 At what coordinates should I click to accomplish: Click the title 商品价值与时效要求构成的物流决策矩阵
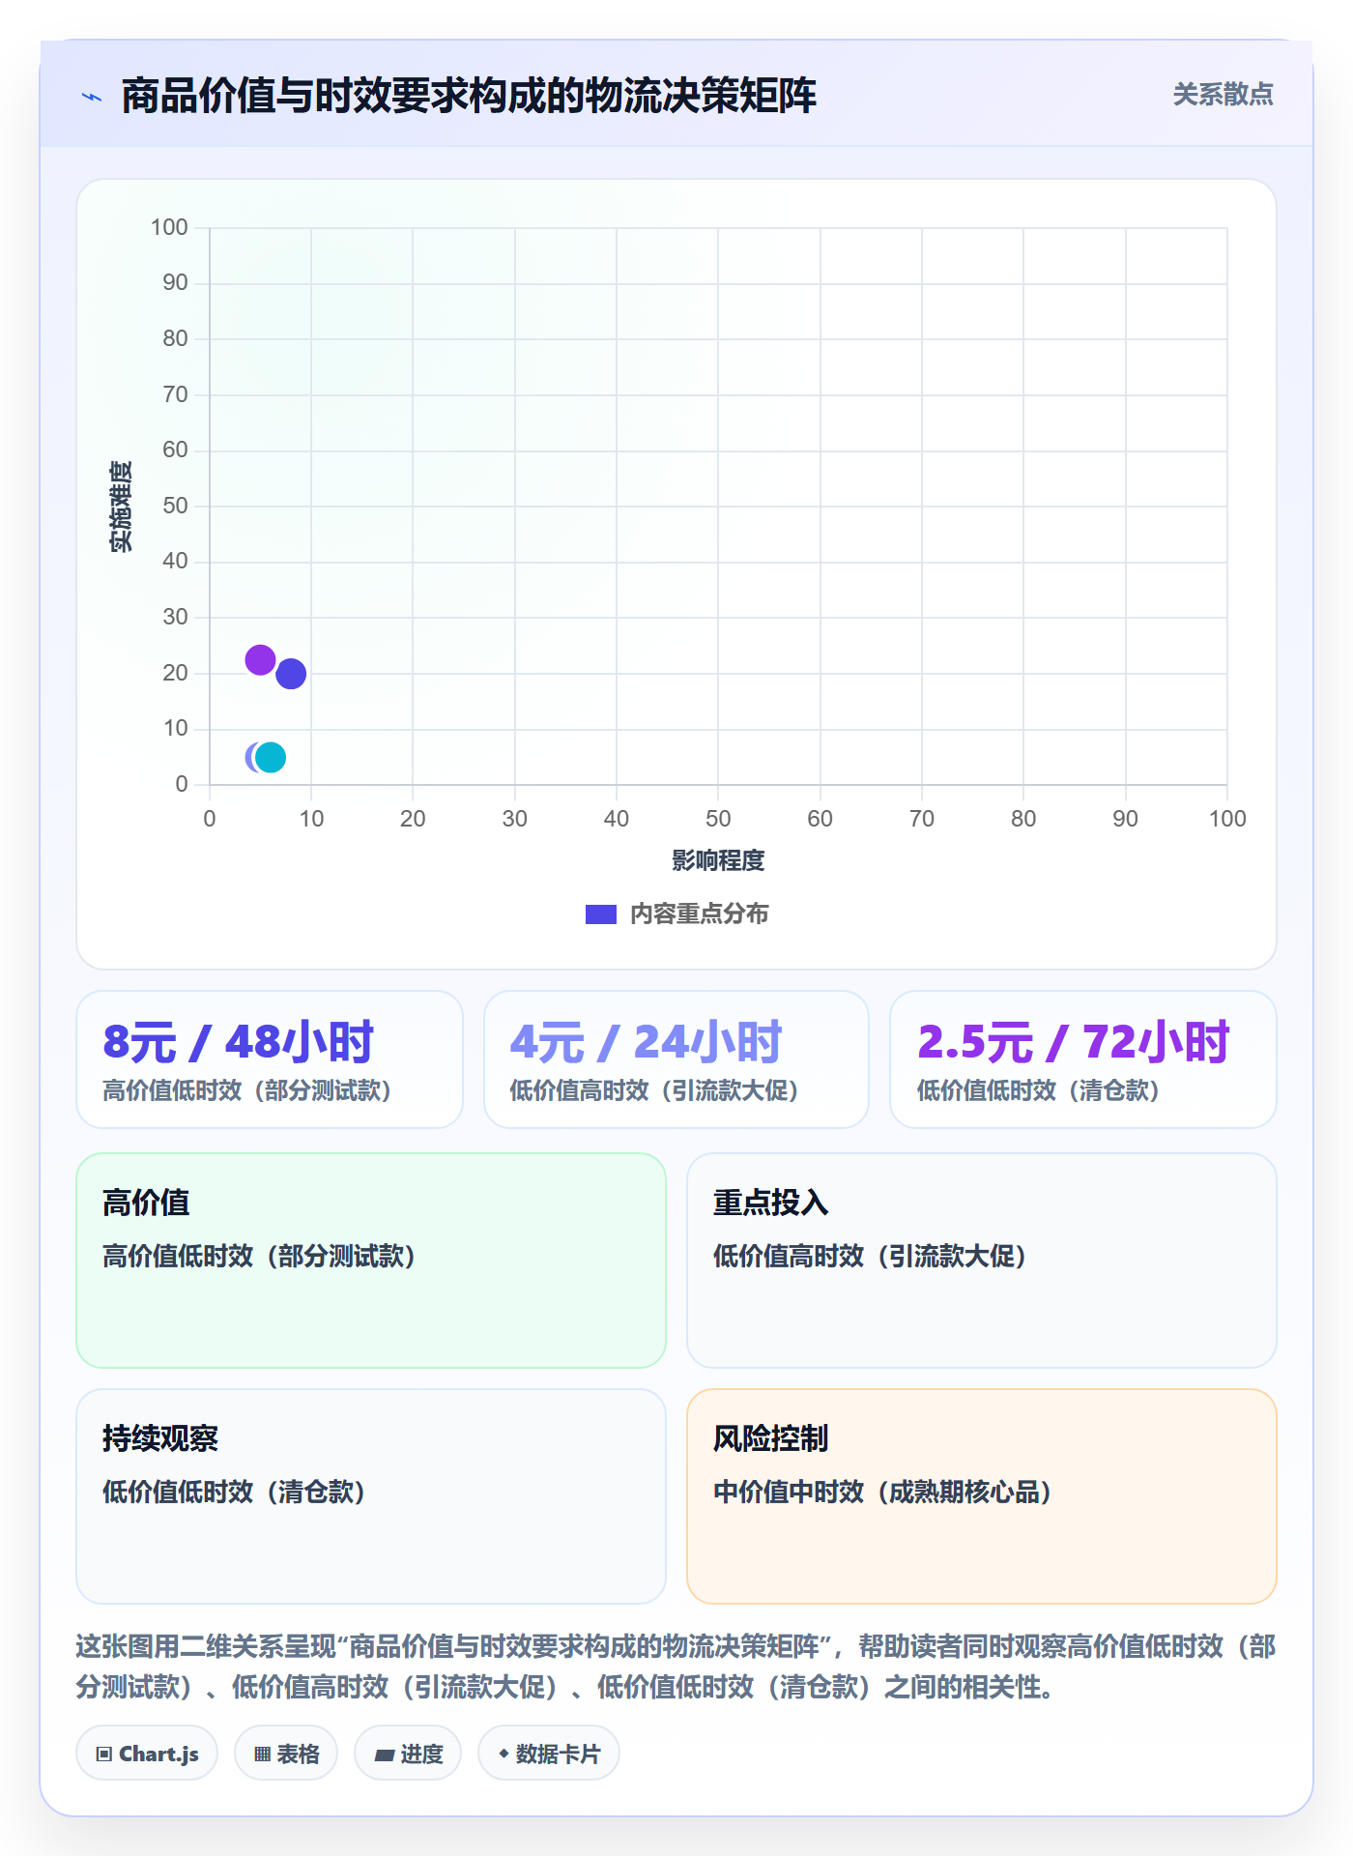point(469,96)
